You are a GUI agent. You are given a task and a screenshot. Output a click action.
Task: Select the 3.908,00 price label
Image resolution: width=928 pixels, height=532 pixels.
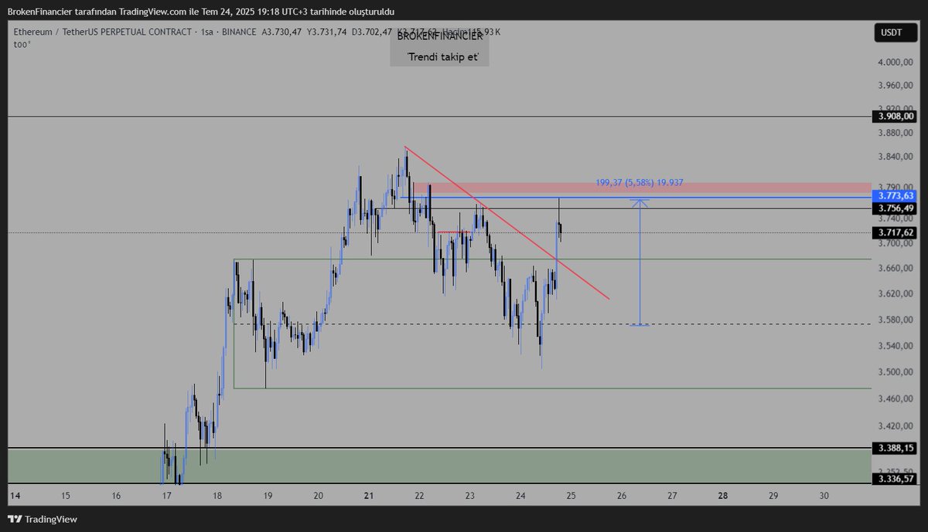tap(896, 117)
